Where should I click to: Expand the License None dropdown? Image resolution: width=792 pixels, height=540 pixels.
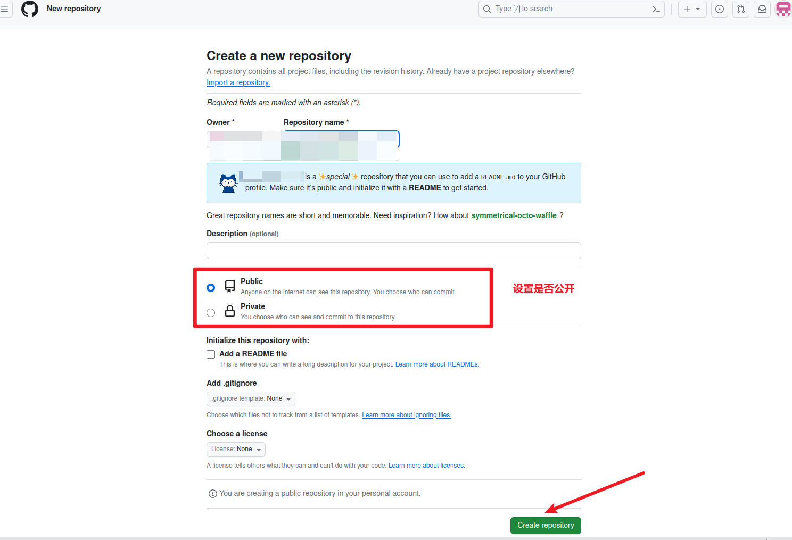point(236,450)
